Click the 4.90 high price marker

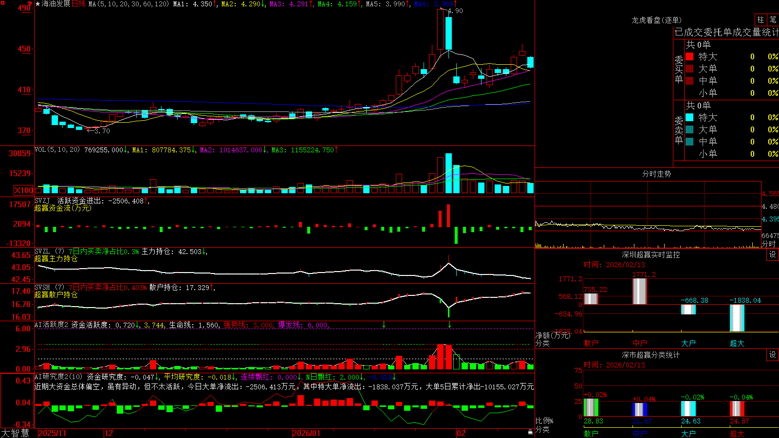[x=455, y=11]
